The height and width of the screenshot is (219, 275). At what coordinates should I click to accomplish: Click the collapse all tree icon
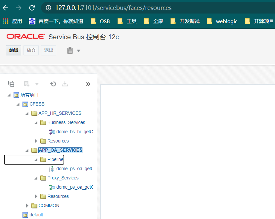[11, 84]
